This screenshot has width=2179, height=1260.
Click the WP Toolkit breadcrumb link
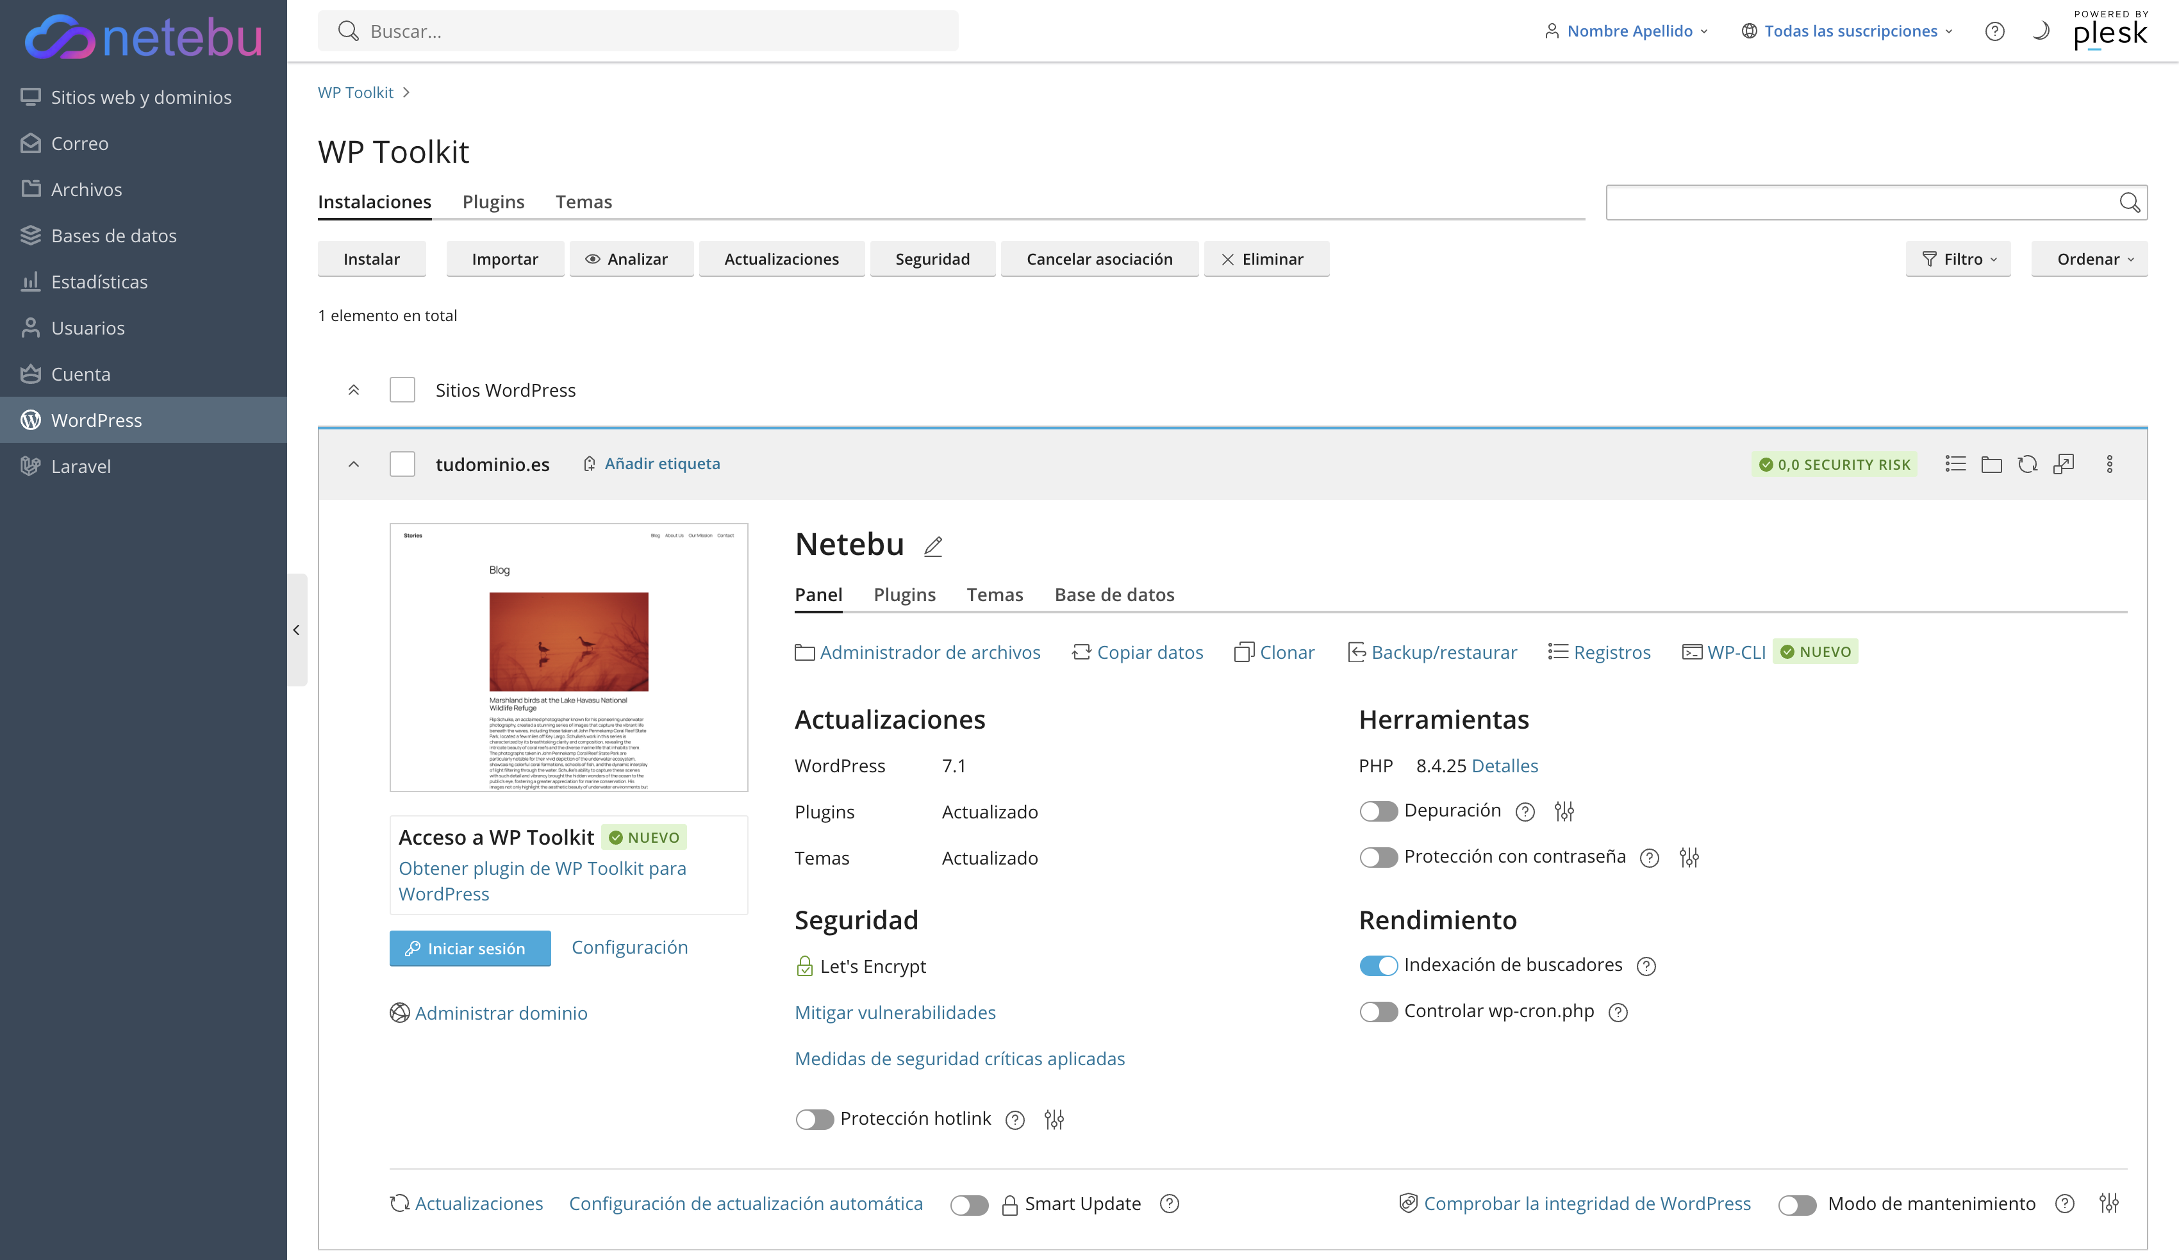[x=356, y=92]
